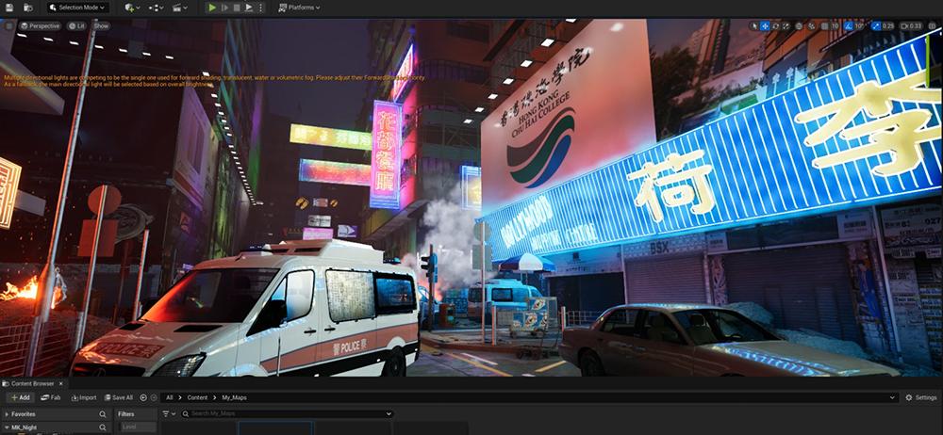The width and height of the screenshot is (943, 435).
Task: Open the play mode options three-dot menu
Action: click(x=260, y=8)
